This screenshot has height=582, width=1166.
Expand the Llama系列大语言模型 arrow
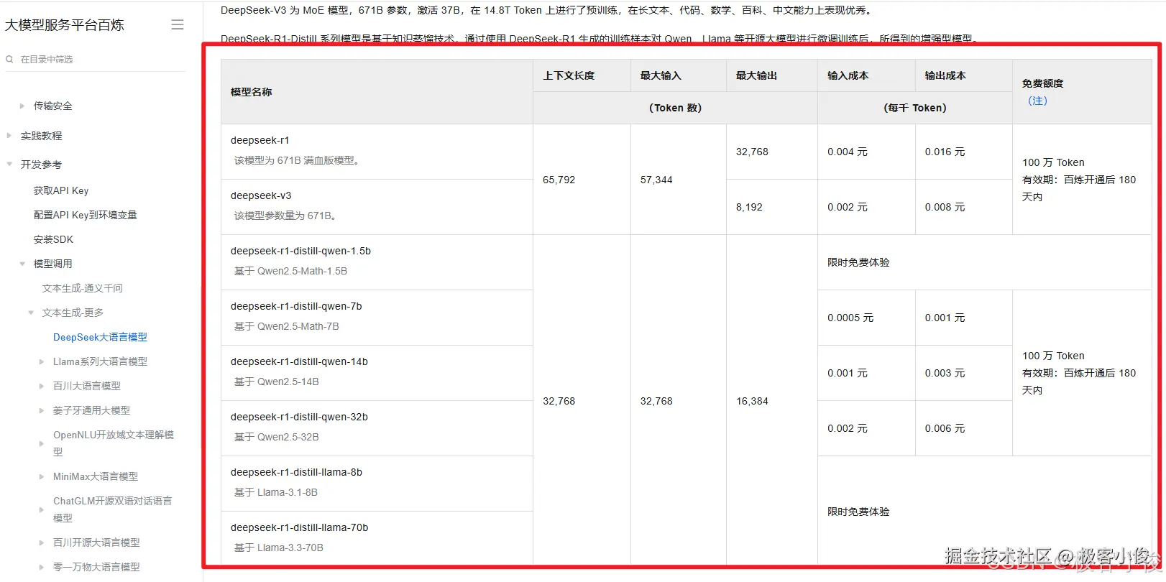41,361
